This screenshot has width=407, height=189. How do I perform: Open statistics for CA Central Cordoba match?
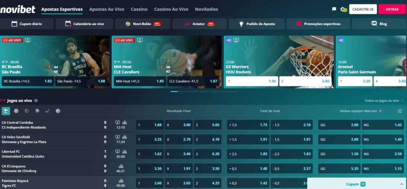[124, 122]
